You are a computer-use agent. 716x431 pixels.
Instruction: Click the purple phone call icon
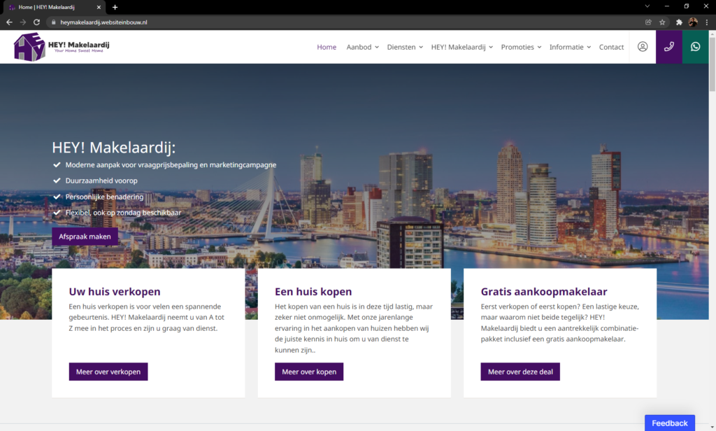pyautogui.click(x=668, y=47)
